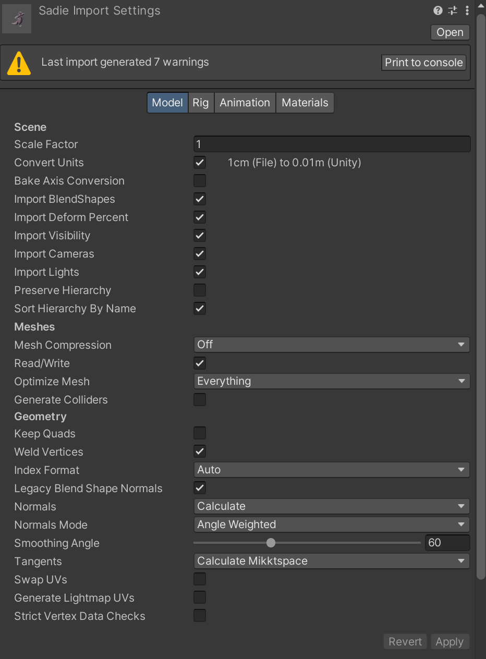
Task: Toggle Import BlendShapes checkbox
Action: 200,199
